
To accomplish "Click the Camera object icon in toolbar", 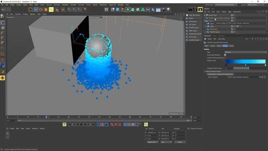I will pyautogui.click(x=163, y=10).
